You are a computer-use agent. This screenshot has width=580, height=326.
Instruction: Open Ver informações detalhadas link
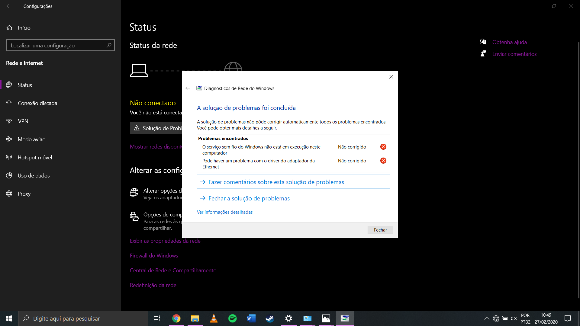(224, 212)
